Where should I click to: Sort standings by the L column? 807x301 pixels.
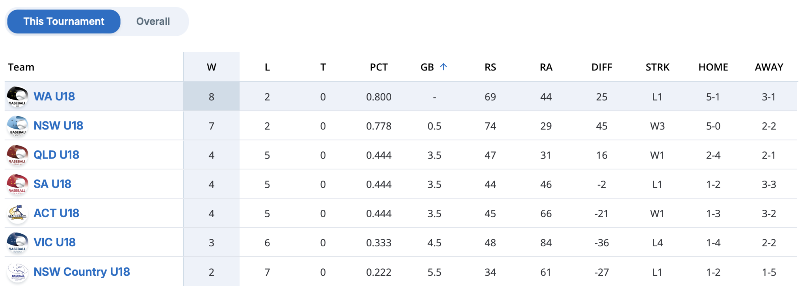(267, 67)
